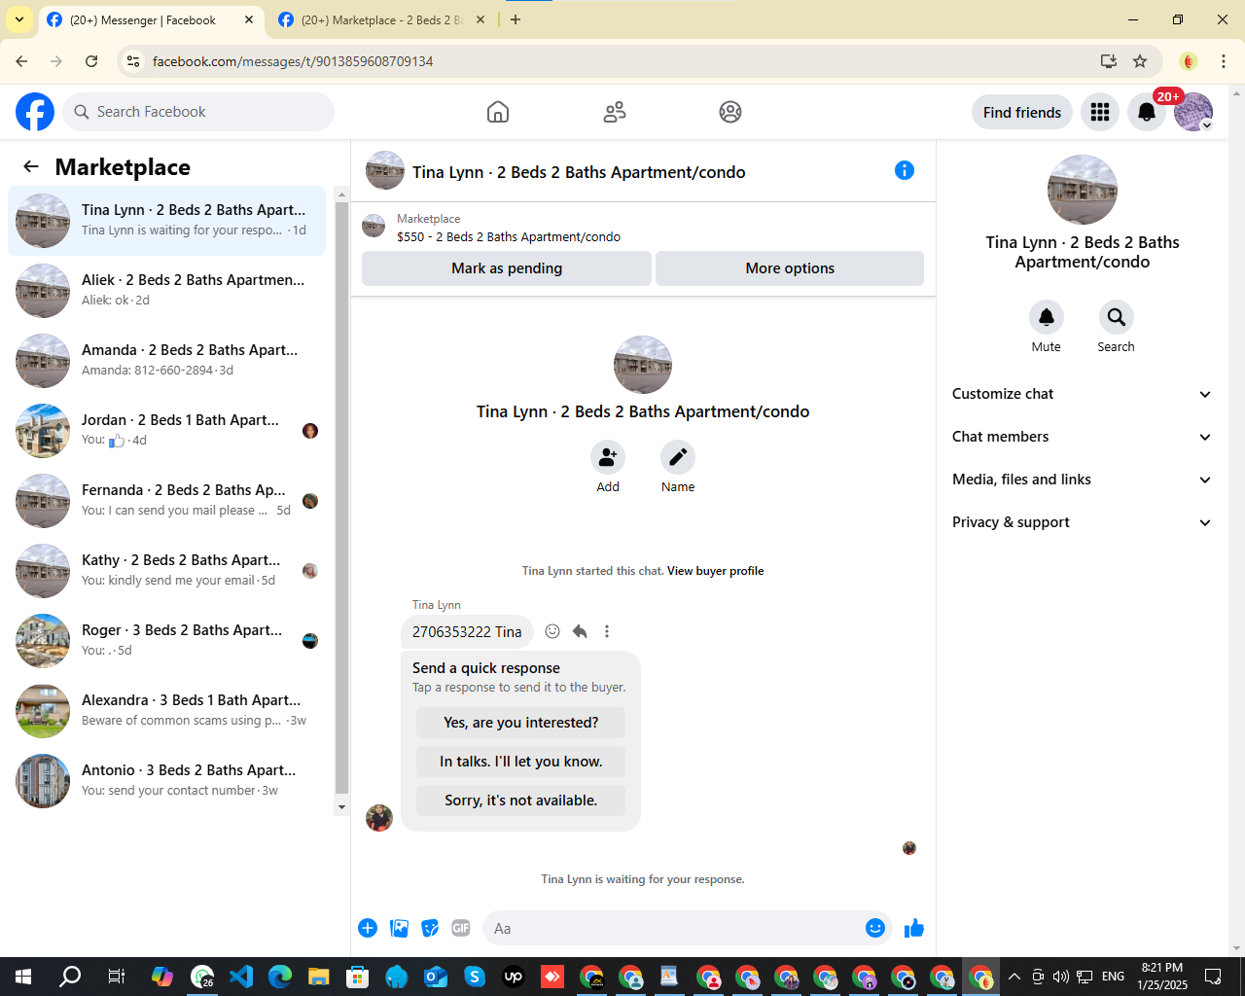1245x996 pixels.
Task: Open Aliek conversation in list
Action: (166, 291)
